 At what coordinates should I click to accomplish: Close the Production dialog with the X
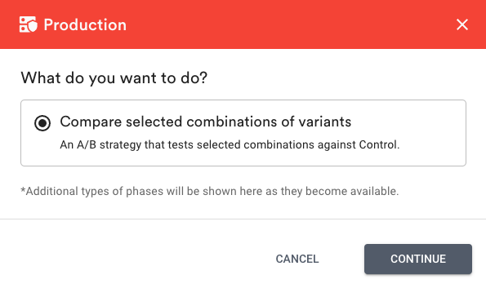(x=461, y=24)
